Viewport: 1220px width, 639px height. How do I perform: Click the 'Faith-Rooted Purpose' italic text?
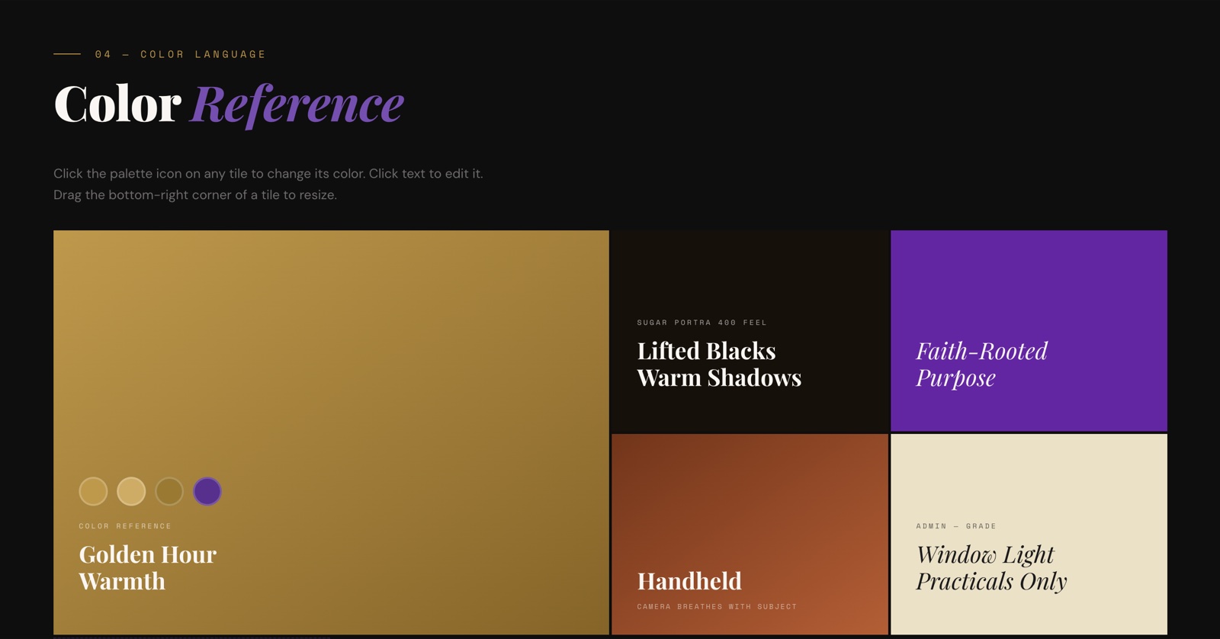click(981, 364)
